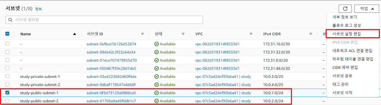Choose 서브넷 공유 from the menu
The width and height of the screenshot is (381, 105).
click(x=353, y=76)
